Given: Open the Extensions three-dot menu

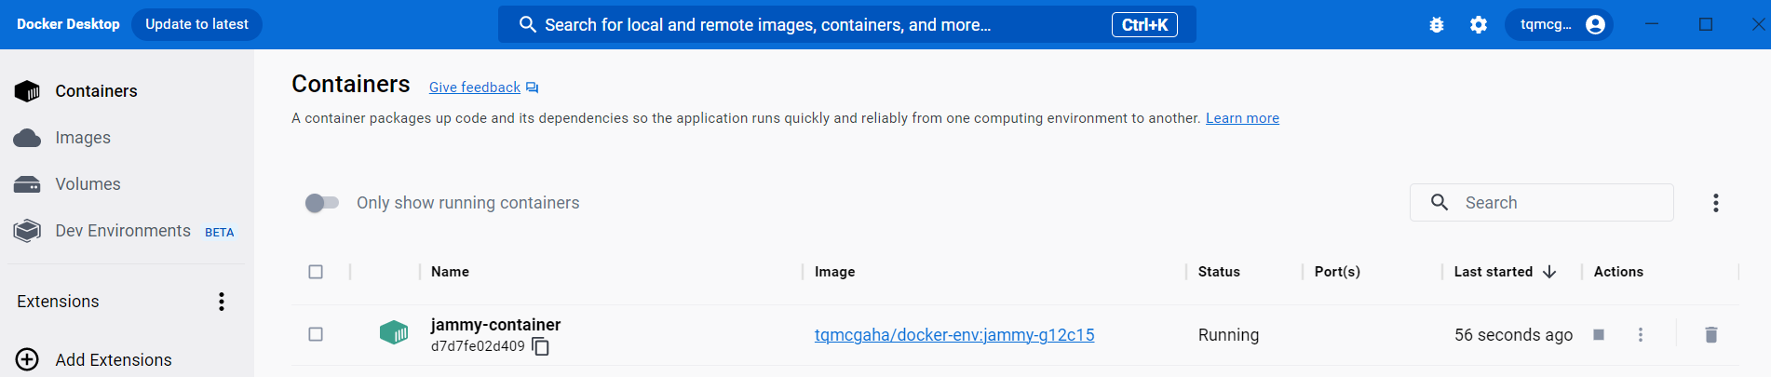Looking at the screenshot, I should click(x=222, y=302).
